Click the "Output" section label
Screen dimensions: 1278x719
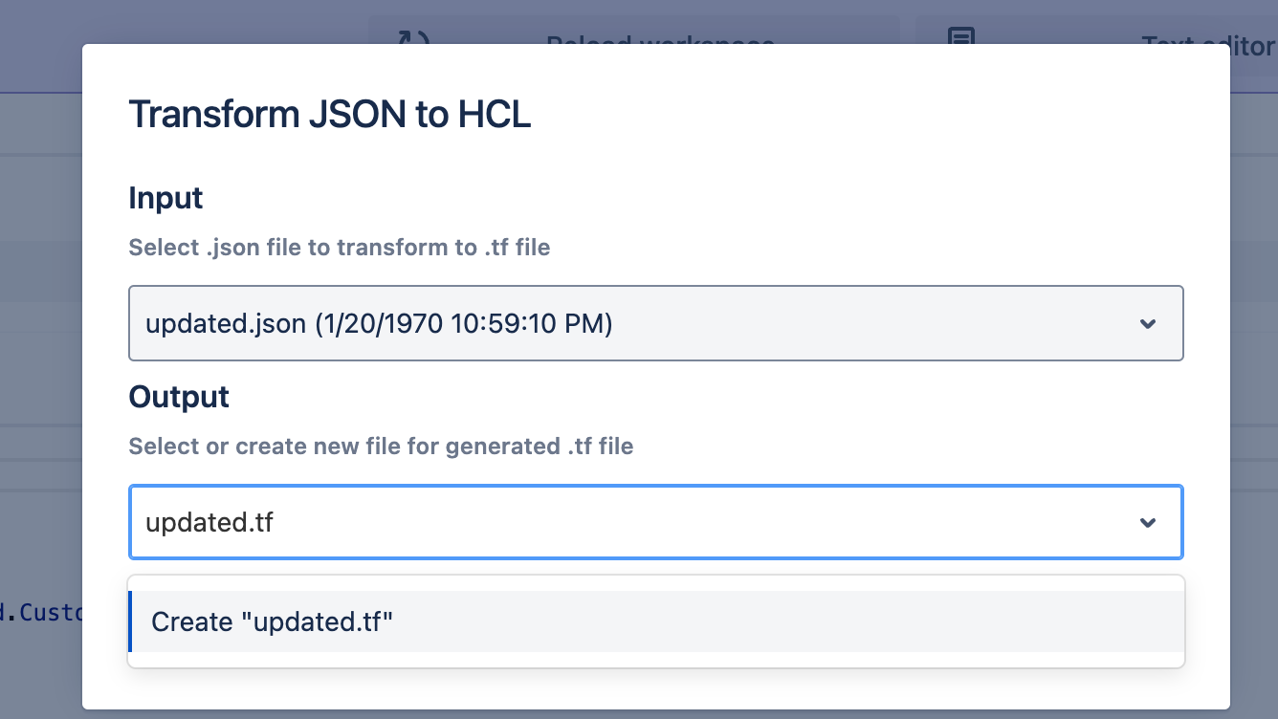179,398
